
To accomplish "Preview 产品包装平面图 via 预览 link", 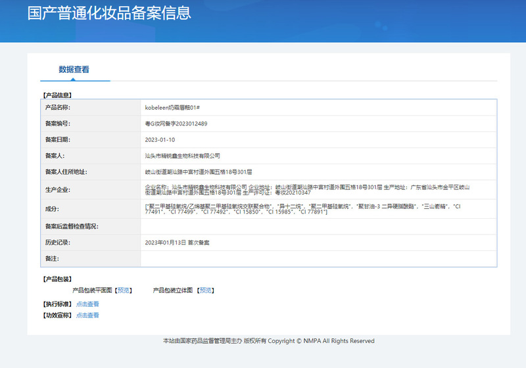I will click(124, 290).
